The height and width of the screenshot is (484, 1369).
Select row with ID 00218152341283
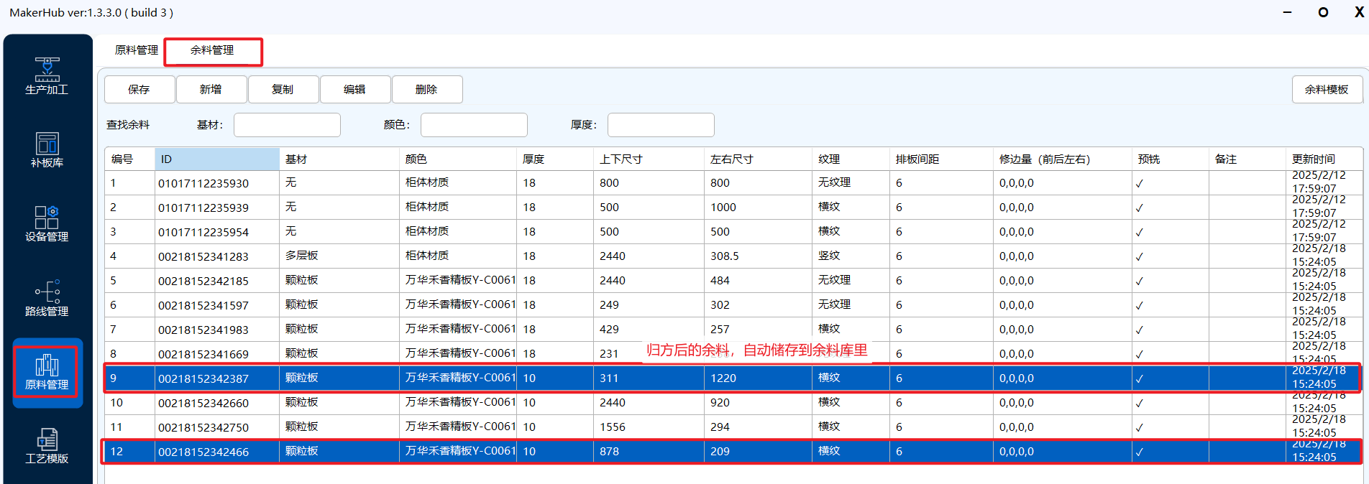(203, 256)
